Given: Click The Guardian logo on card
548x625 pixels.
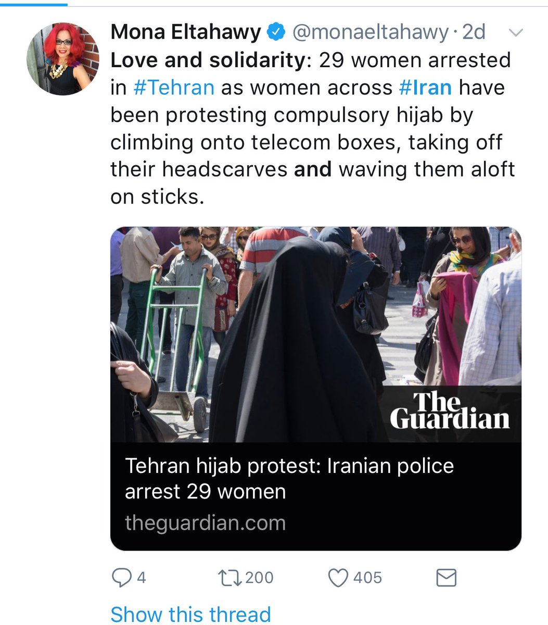Looking at the screenshot, I should [x=450, y=411].
